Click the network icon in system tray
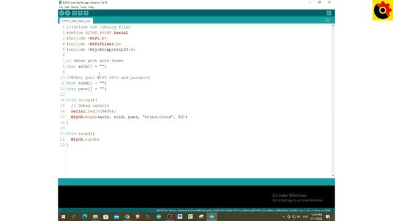Screen dimensions: 393x221 click(294, 217)
